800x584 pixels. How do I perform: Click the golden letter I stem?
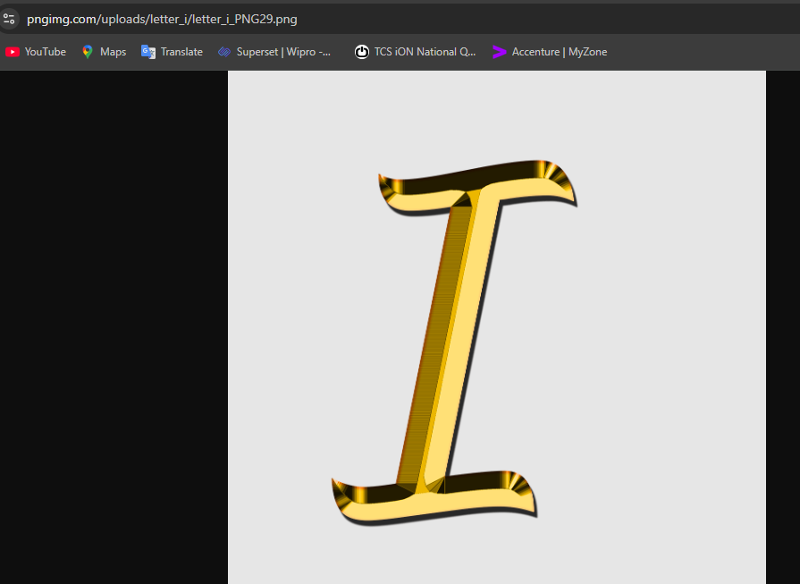pyautogui.click(x=447, y=337)
